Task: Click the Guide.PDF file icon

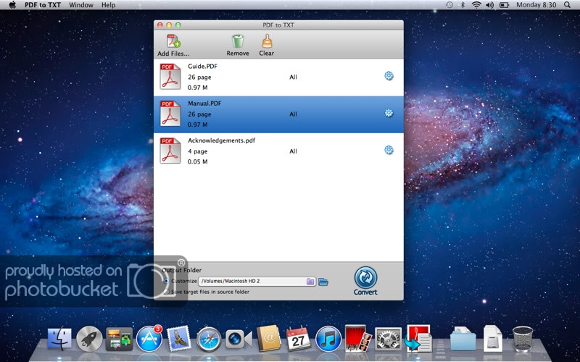Action: (x=170, y=77)
